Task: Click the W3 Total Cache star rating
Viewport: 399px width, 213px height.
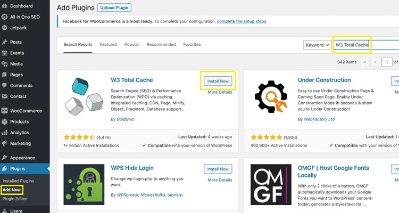Action: point(79,137)
